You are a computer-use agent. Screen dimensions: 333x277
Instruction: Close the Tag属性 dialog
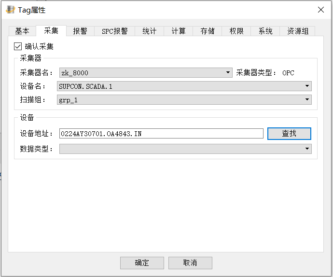coord(320,10)
